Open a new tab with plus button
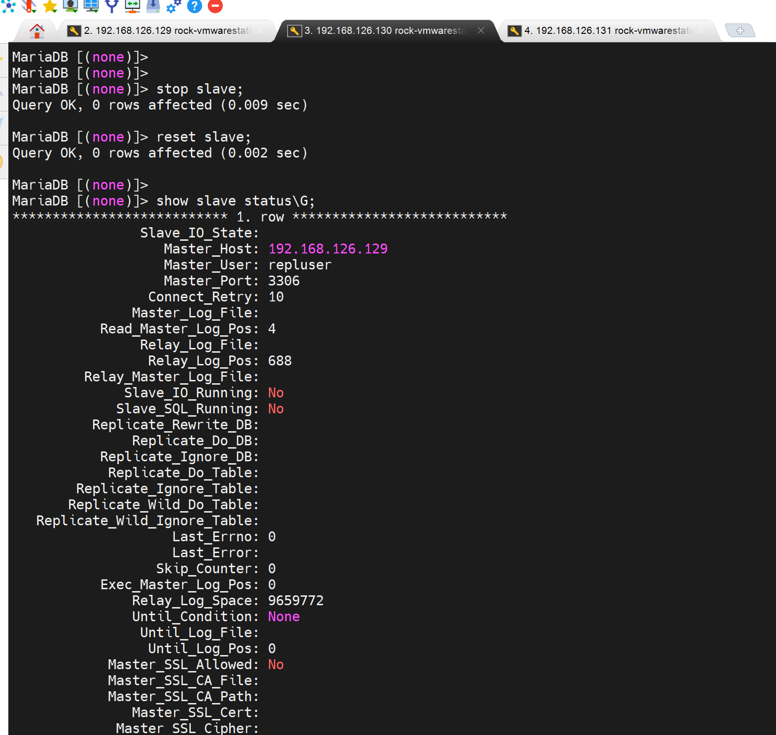776x735 pixels. (740, 31)
